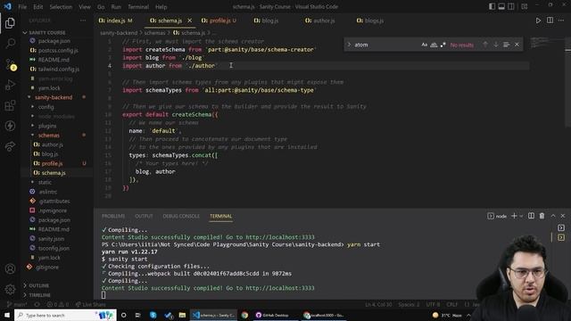Open launch profile dropdown beside plus
571x321 pixels.
[521, 216]
